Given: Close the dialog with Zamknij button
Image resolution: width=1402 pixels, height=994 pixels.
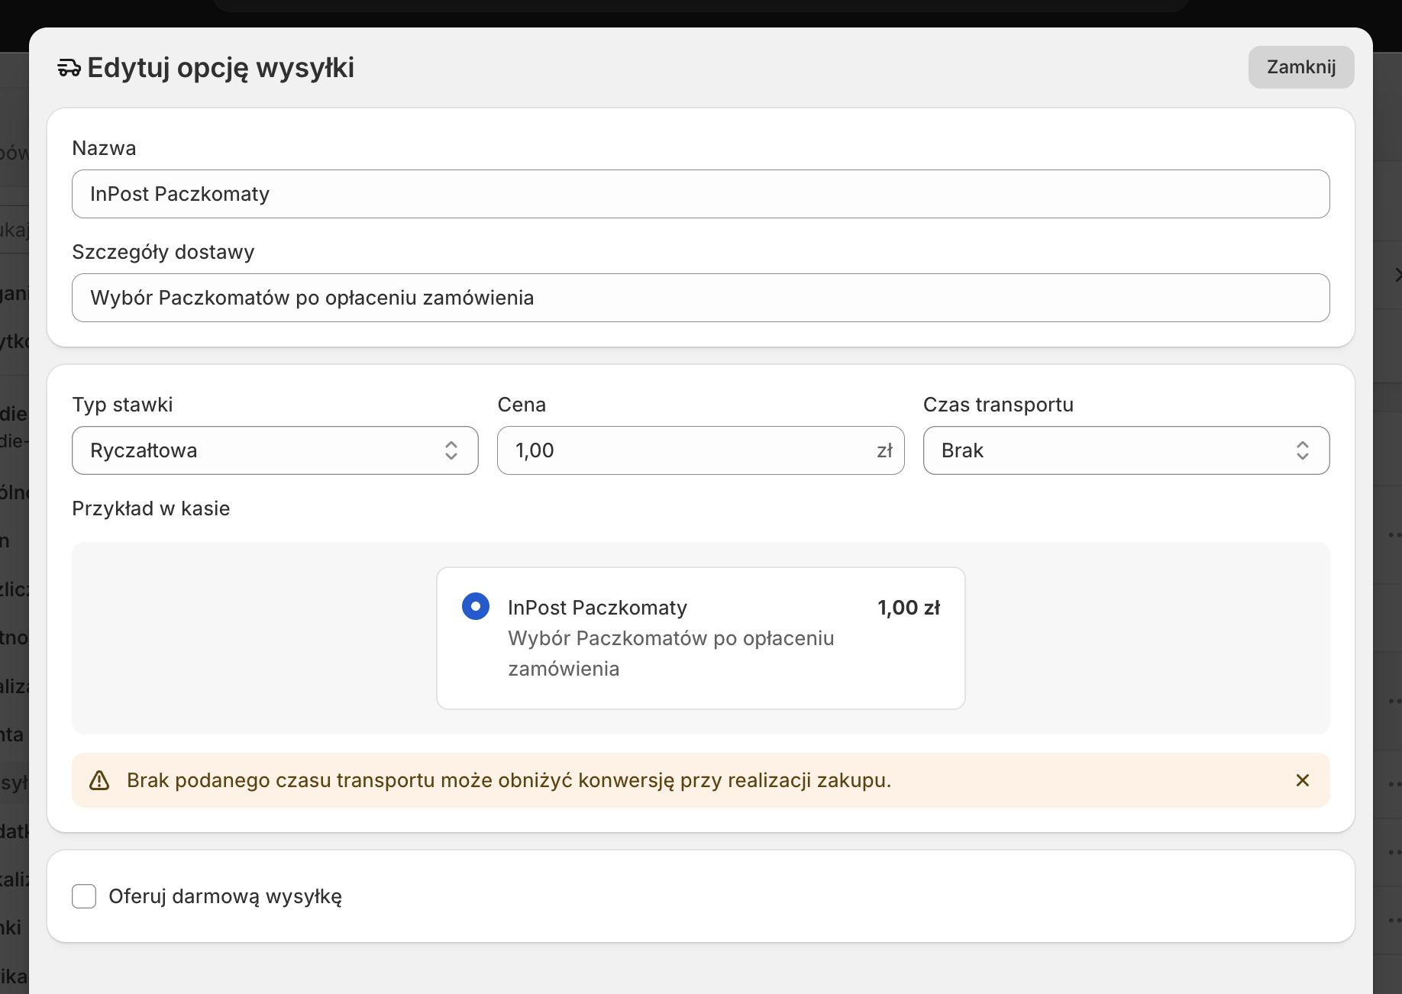Looking at the screenshot, I should click(x=1301, y=67).
